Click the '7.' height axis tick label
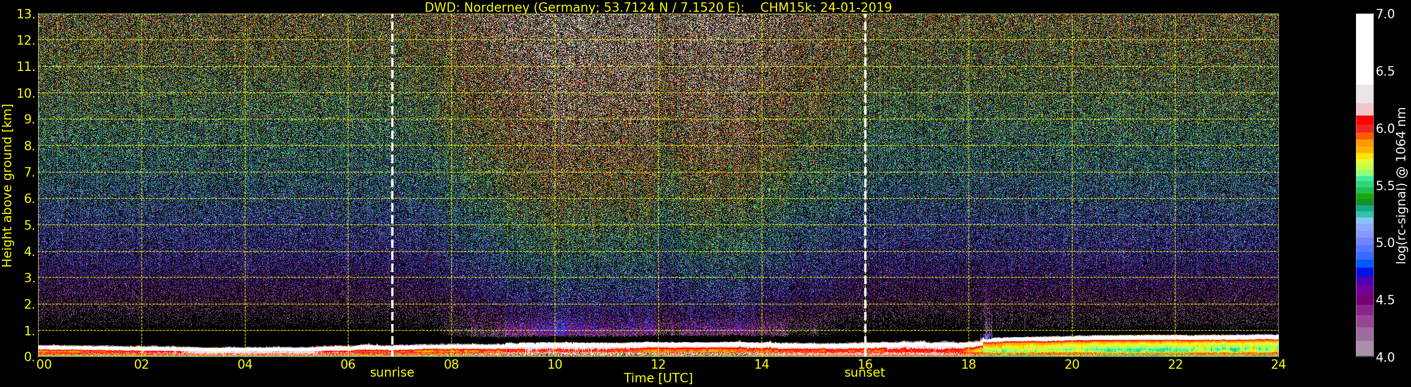This screenshot has width=1411, height=387. tap(30, 172)
